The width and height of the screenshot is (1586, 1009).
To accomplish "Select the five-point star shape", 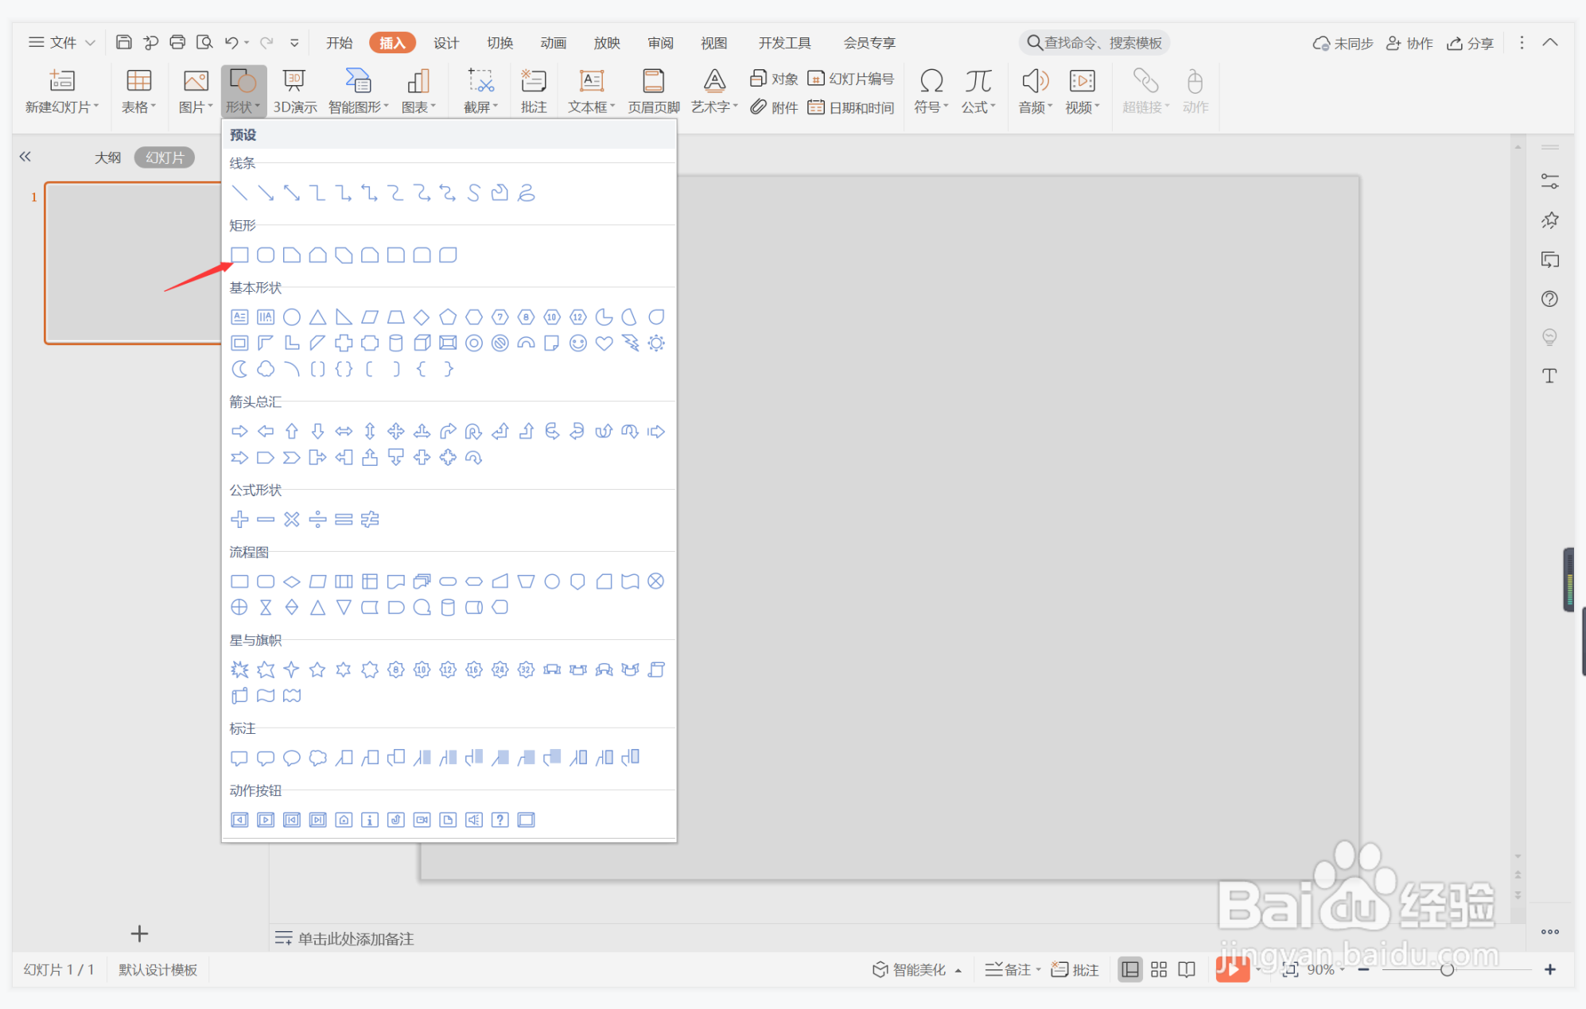I will (x=317, y=669).
